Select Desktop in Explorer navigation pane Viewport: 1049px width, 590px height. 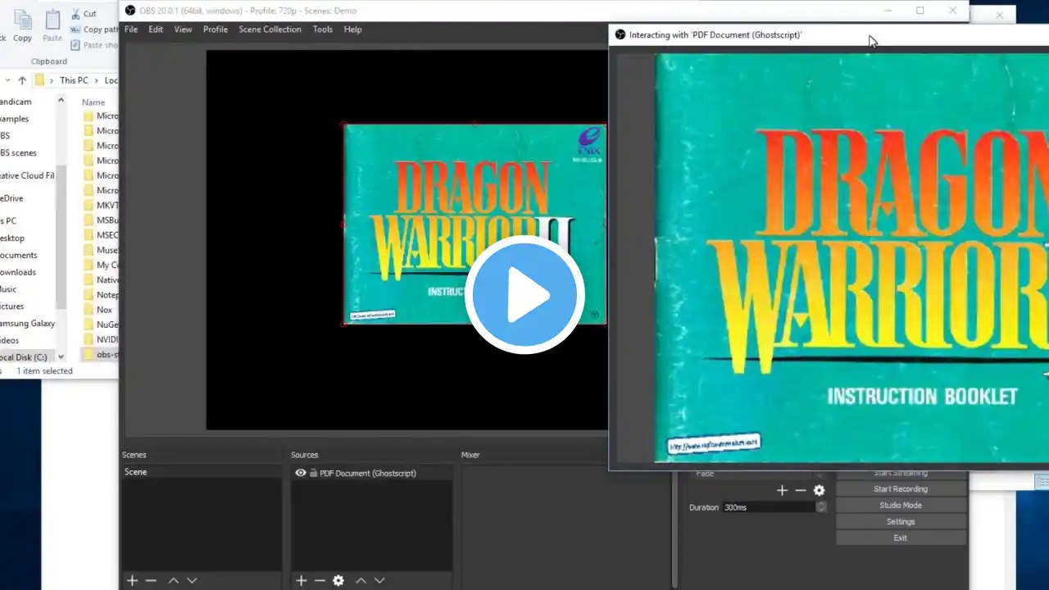click(x=12, y=238)
